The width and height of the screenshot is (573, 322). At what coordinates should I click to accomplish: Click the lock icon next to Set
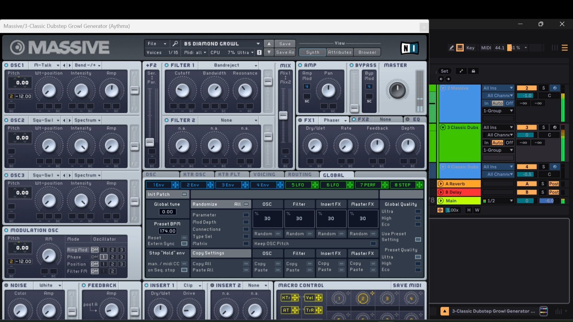[x=473, y=71]
